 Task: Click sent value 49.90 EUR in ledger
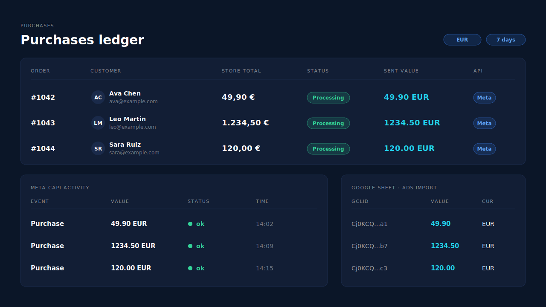(x=407, y=97)
